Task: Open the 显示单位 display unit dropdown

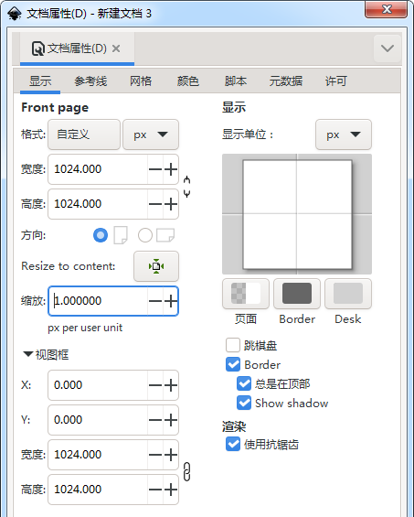Action: click(344, 135)
